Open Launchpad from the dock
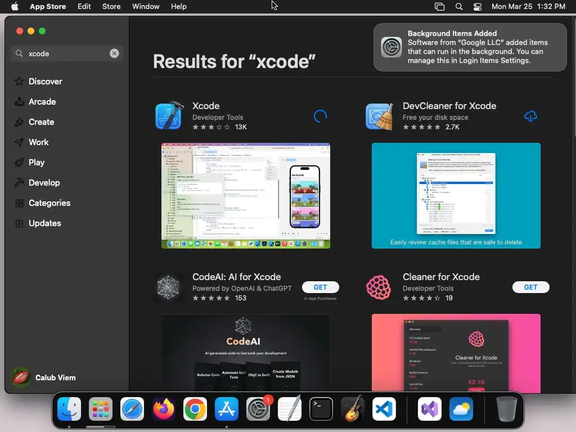The width and height of the screenshot is (576, 432). (101, 408)
